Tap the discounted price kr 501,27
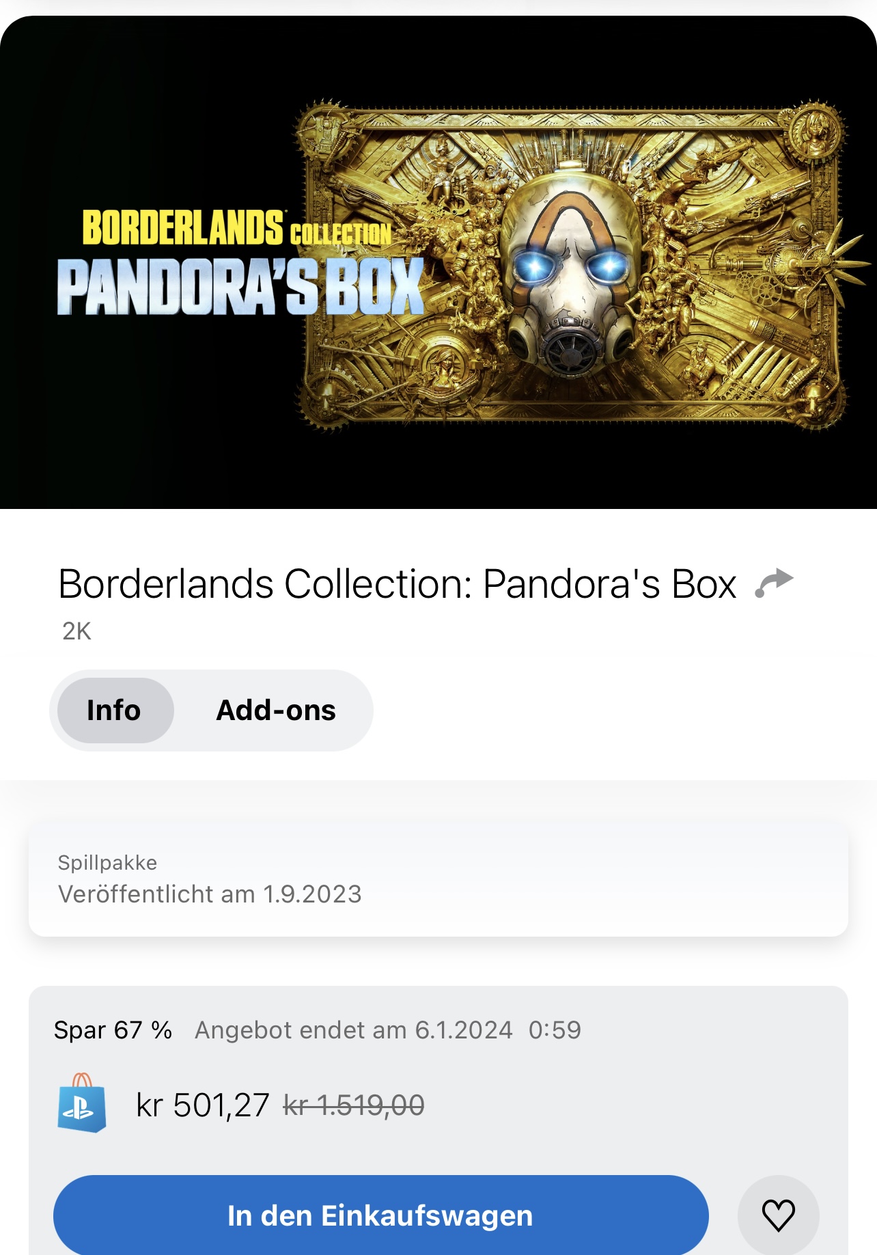Image resolution: width=877 pixels, height=1255 pixels. 203,1105
